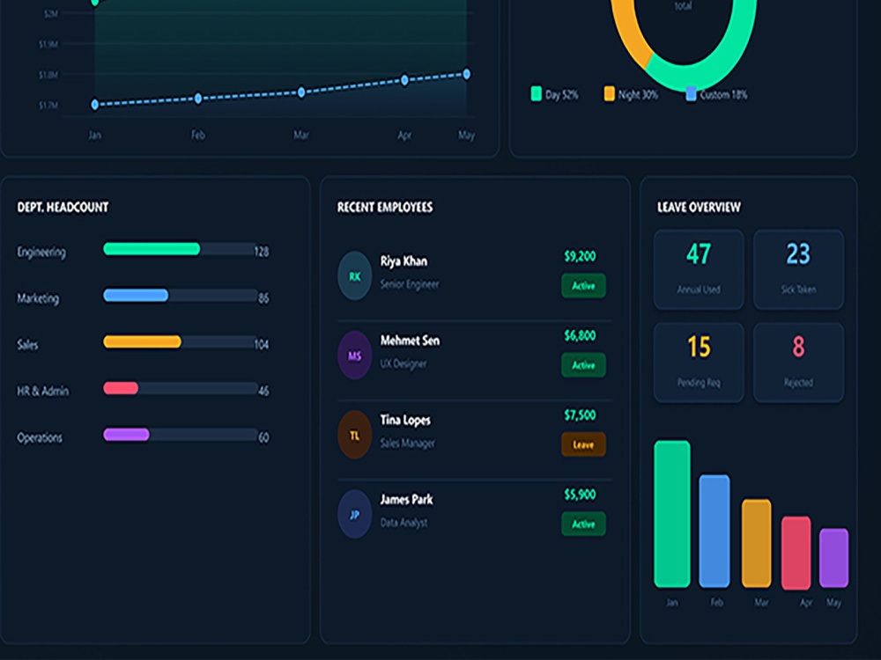Image resolution: width=881 pixels, height=660 pixels.
Task: Click the orange Night 30% legend swatch
Action: point(609,94)
